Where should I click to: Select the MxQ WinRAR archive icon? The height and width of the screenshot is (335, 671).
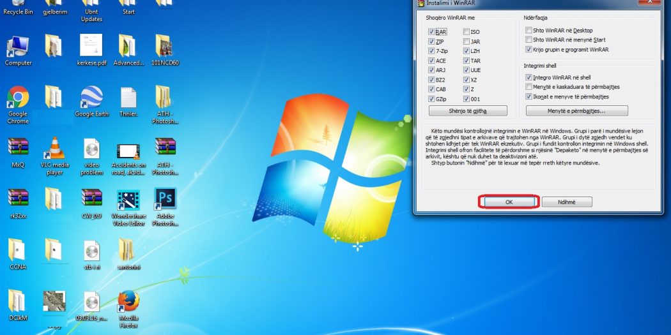pyautogui.click(x=18, y=153)
